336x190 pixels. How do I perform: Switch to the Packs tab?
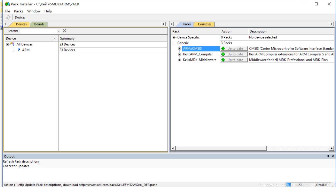tap(186, 24)
